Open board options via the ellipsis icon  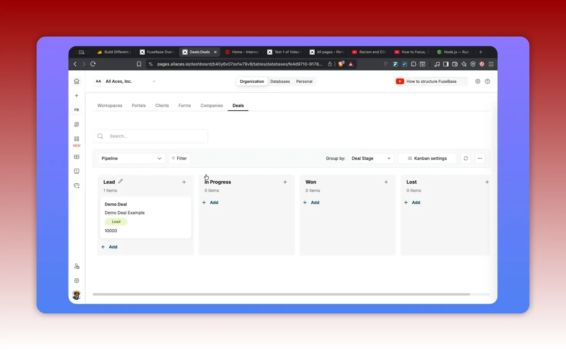[x=480, y=158]
